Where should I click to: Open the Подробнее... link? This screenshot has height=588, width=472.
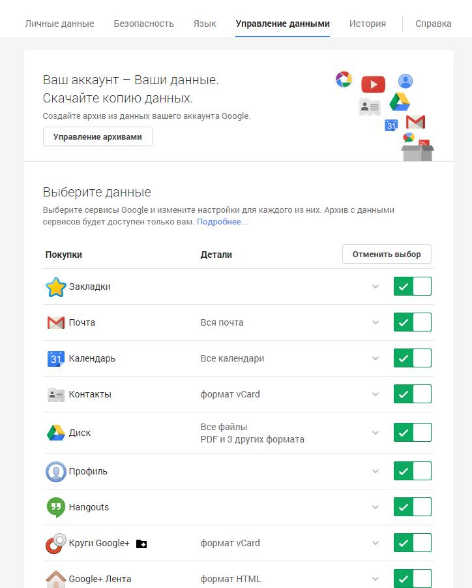click(x=222, y=222)
